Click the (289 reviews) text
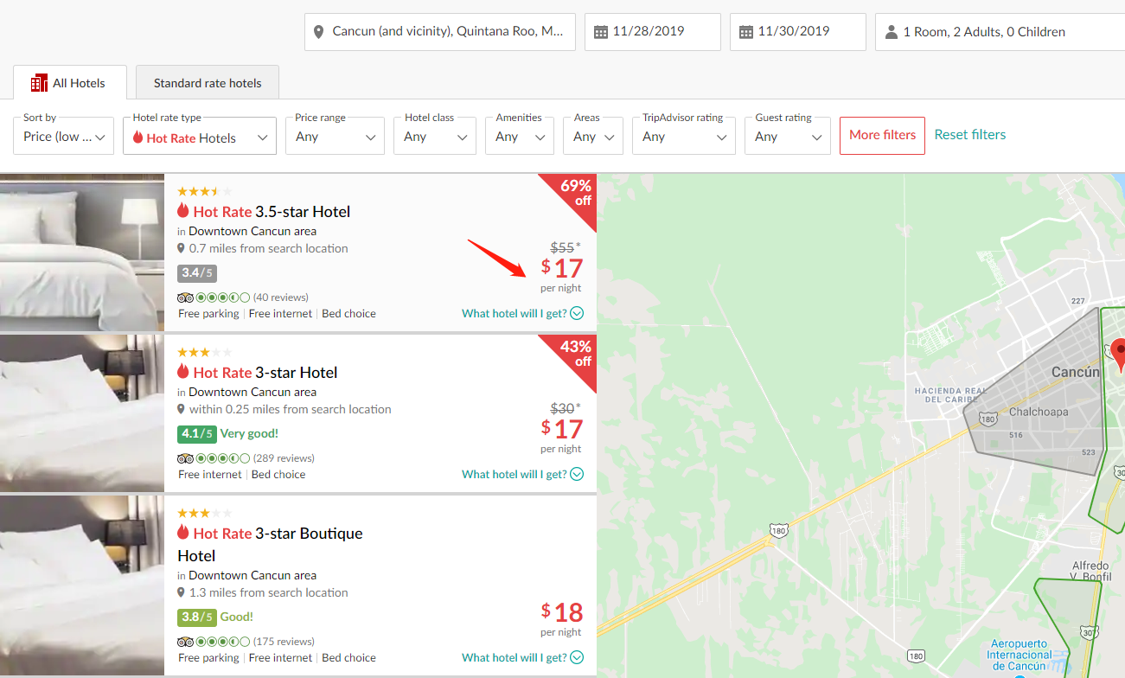This screenshot has width=1125, height=678. click(284, 458)
